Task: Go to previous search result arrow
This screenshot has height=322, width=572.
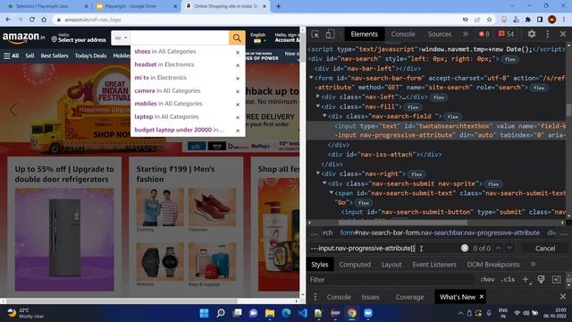Action: pos(499,248)
